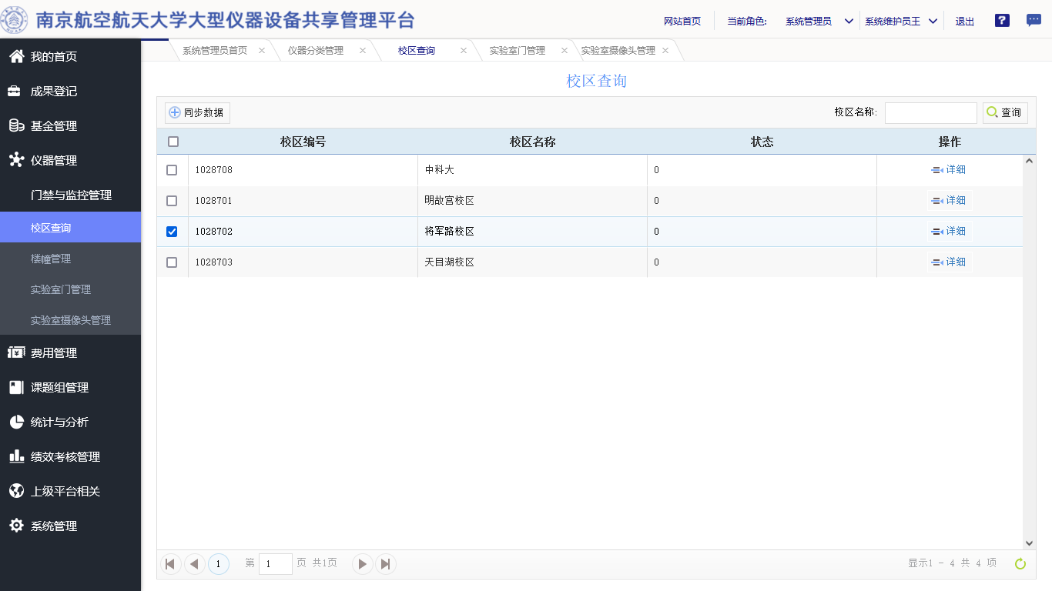Open the 系统维护员王 user dropdown
1052x591 pixels.
pyautogui.click(x=902, y=21)
